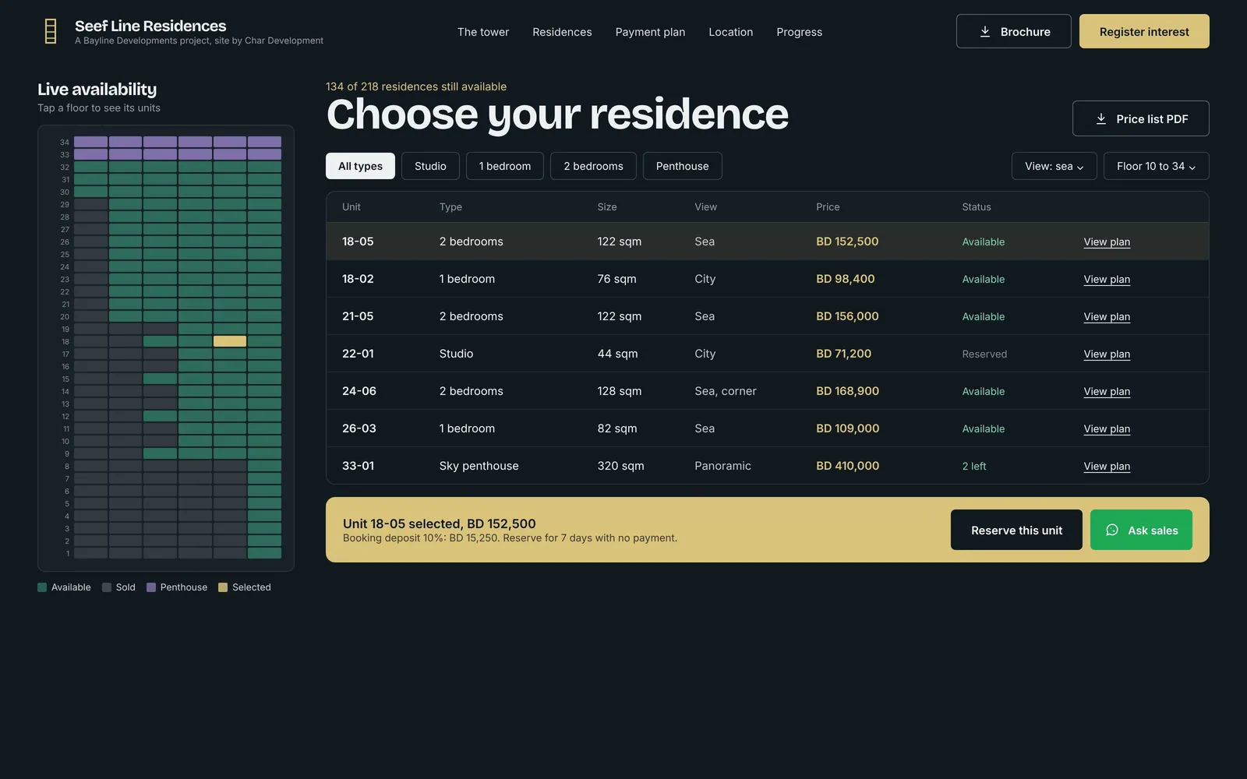Filter residences by 2 bedrooms
The image size is (1247, 779).
[x=593, y=166]
